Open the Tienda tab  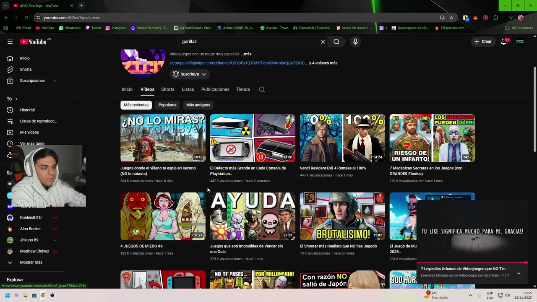tap(243, 89)
